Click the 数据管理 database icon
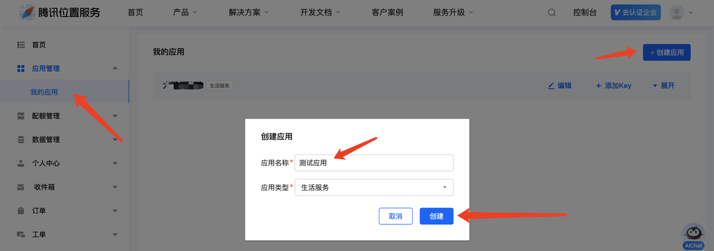Screen dimensions: 714x251 coord(21,140)
